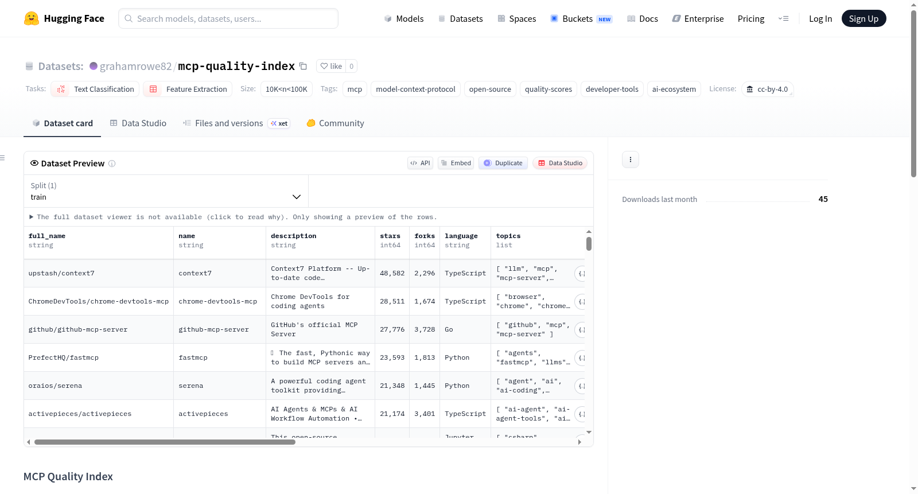The height and width of the screenshot is (494, 918).
Task: Open the more navigation menu icon
Action: (x=783, y=18)
